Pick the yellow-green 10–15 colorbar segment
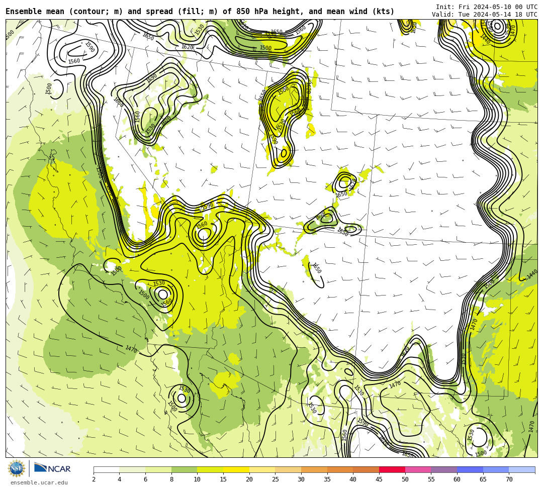Viewport: 543px width, 489px height. 210,469
